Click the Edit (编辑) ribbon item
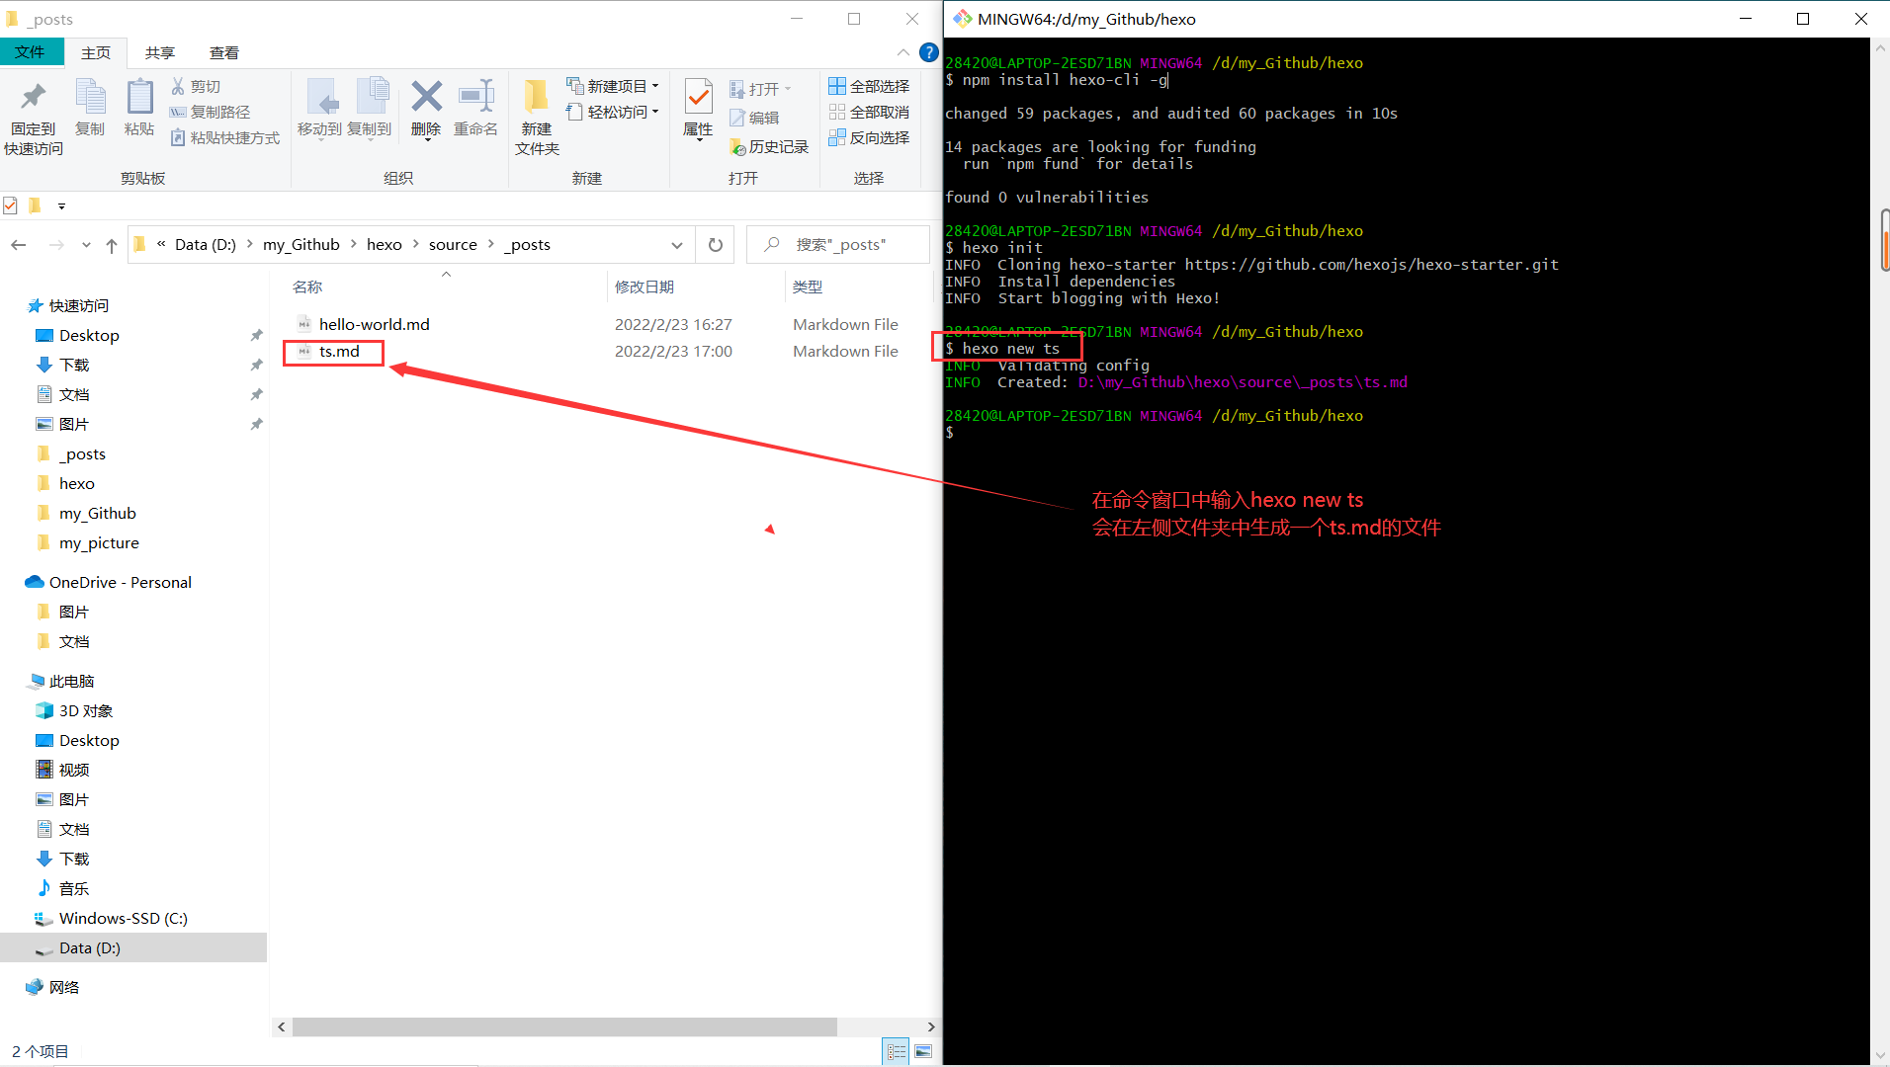This screenshot has height=1067, width=1890. (x=754, y=118)
